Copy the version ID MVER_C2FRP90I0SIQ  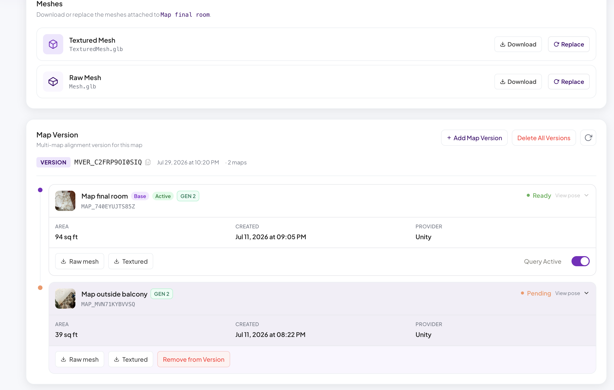click(x=148, y=162)
